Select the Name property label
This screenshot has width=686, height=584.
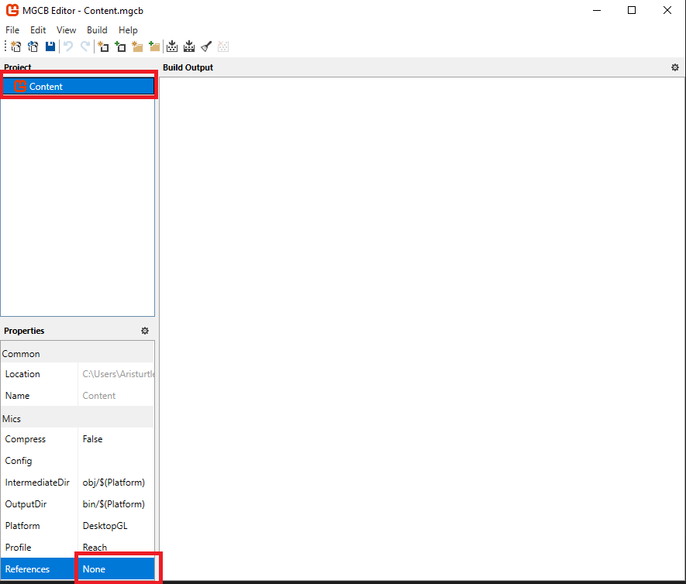point(17,396)
